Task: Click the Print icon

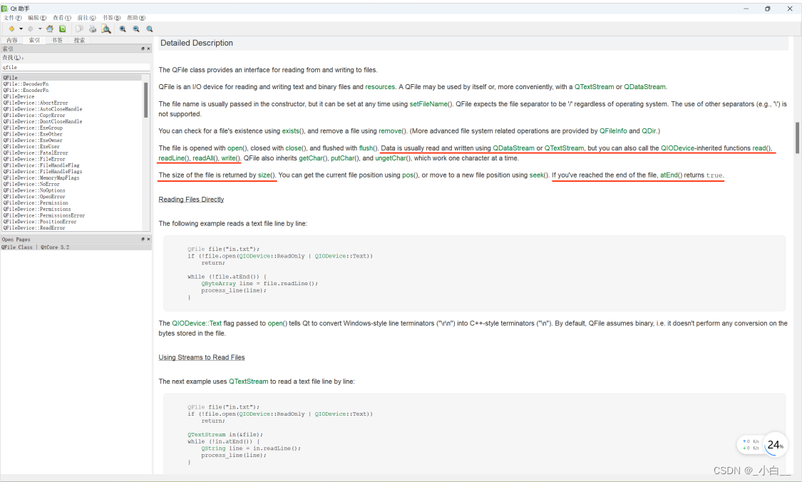Action: (x=93, y=29)
